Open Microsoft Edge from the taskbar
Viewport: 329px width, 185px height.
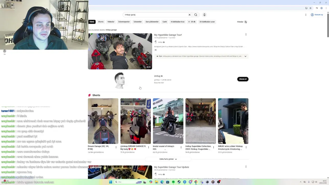(x=162, y=182)
